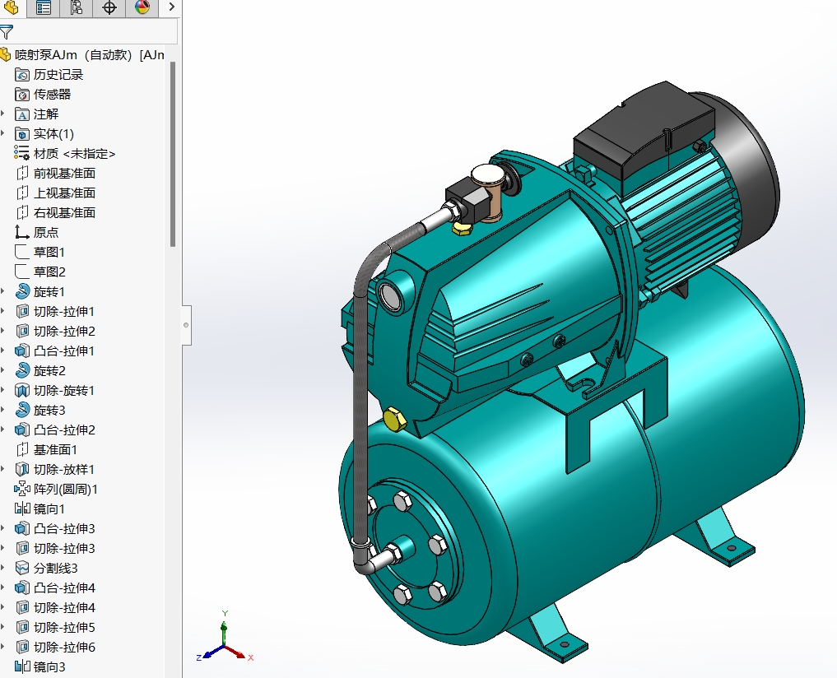Select the 原点 origin icon
The image size is (837, 678).
(x=22, y=232)
